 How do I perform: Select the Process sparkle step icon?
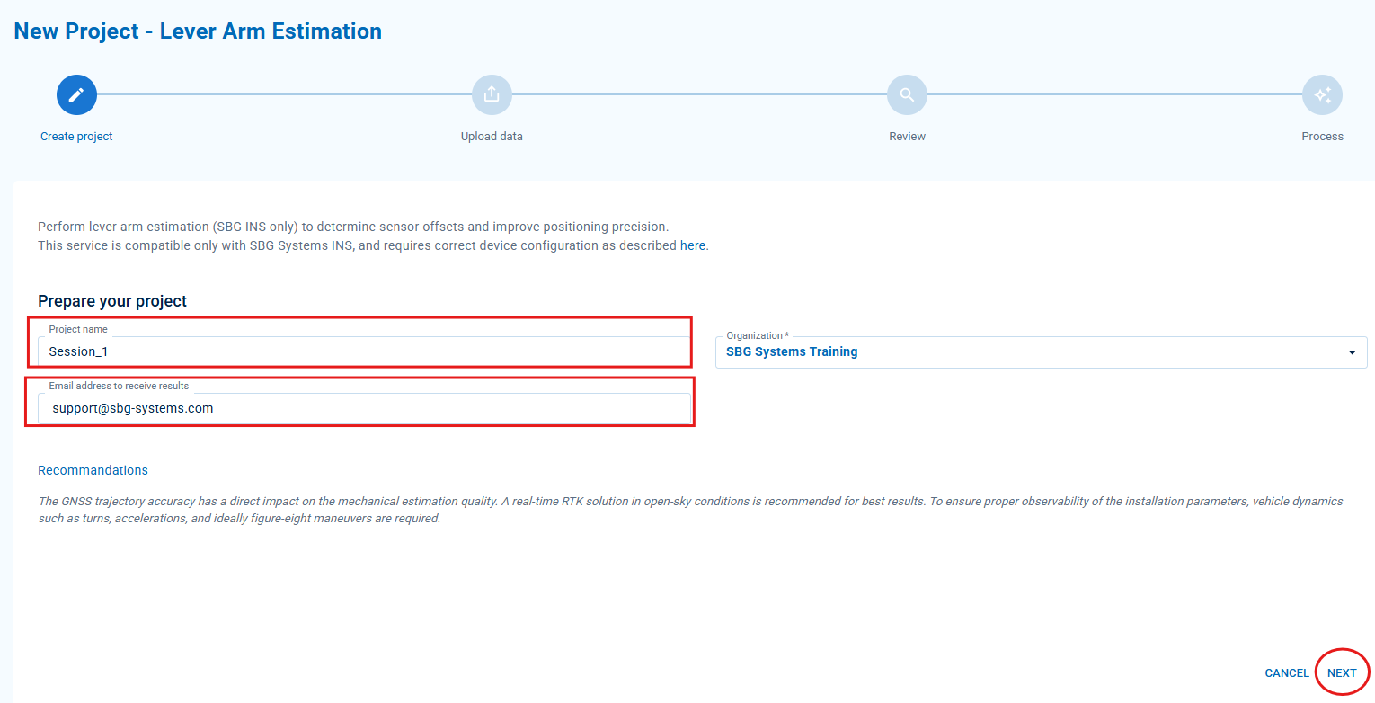pyautogui.click(x=1322, y=94)
